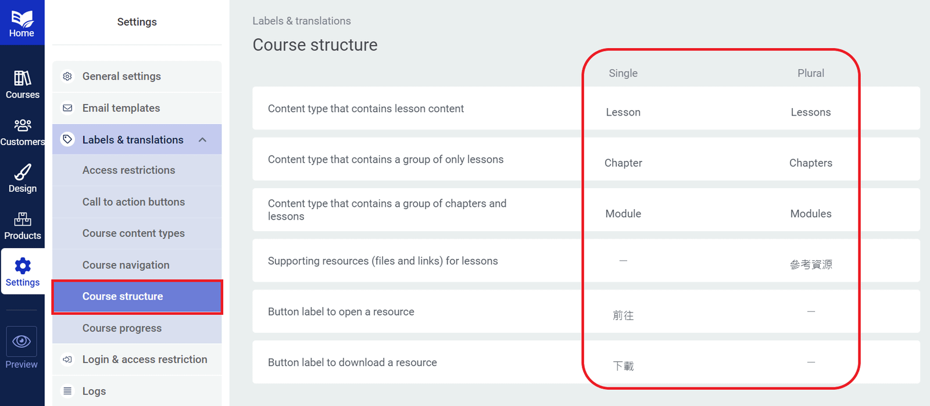Click the 'Labels & translations' breadcrumb text
This screenshot has width=930, height=406.
302,21
